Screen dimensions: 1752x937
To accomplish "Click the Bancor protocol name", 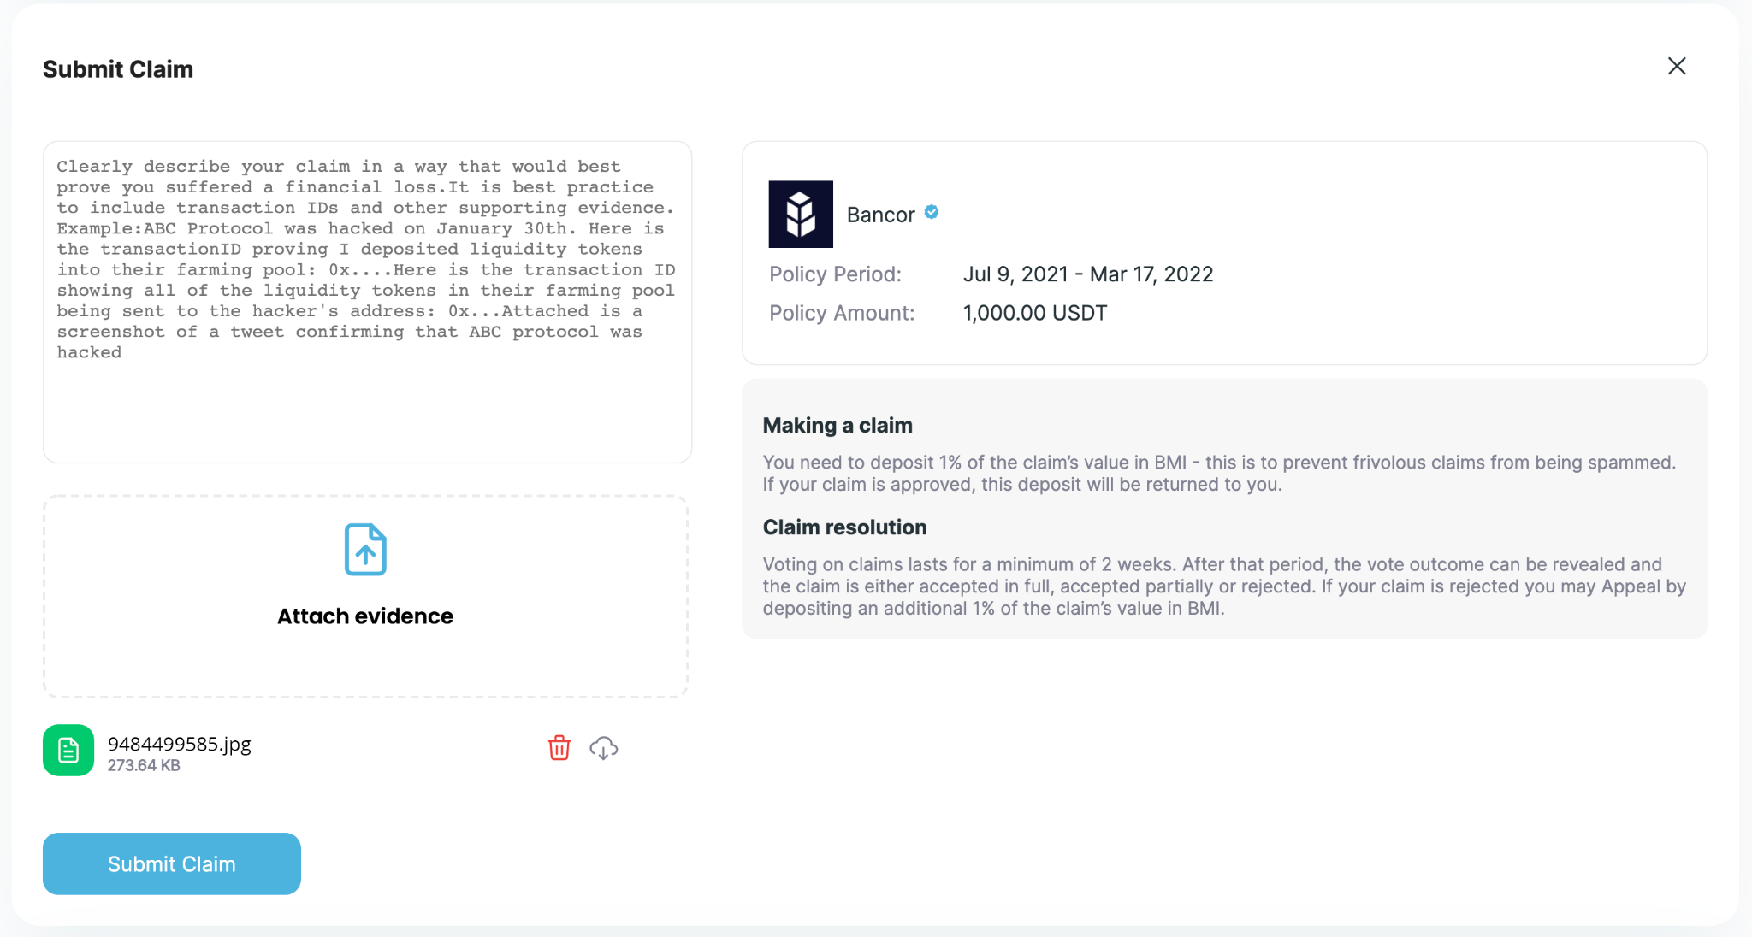I will click(880, 215).
